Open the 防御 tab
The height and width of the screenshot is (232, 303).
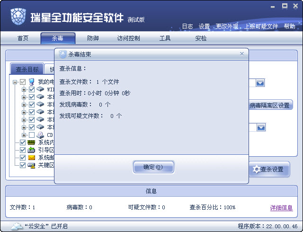(93, 38)
